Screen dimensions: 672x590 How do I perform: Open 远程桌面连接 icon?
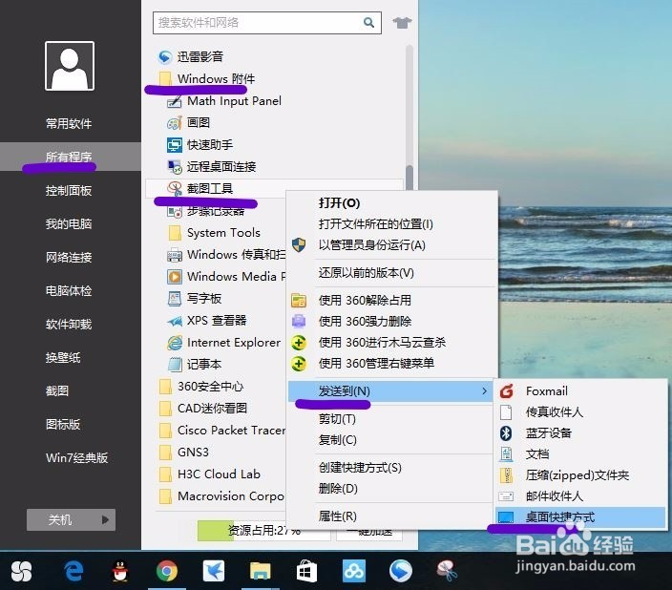(x=174, y=167)
